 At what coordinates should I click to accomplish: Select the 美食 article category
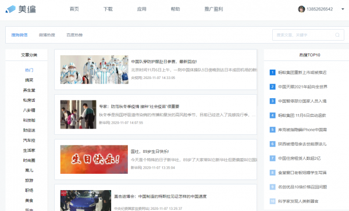[29, 201]
